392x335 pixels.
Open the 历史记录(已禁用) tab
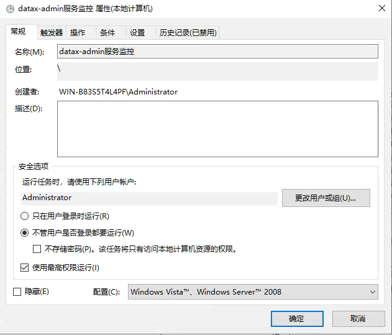tap(188, 32)
